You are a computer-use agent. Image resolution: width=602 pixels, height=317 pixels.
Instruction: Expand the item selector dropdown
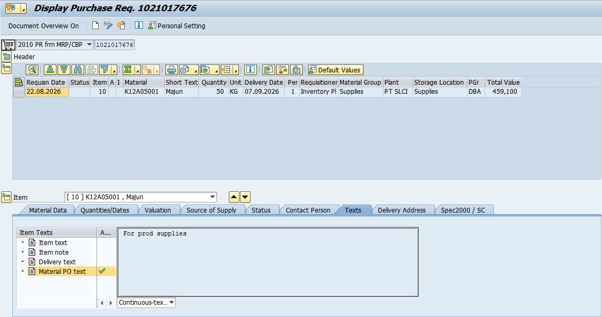(212, 197)
